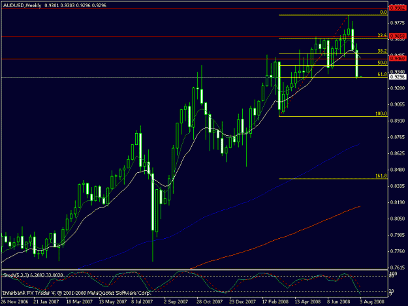This screenshot has width=408, height=306.
Task: Click the 0.9200 price scale value
Action: (x=398, y=88)
